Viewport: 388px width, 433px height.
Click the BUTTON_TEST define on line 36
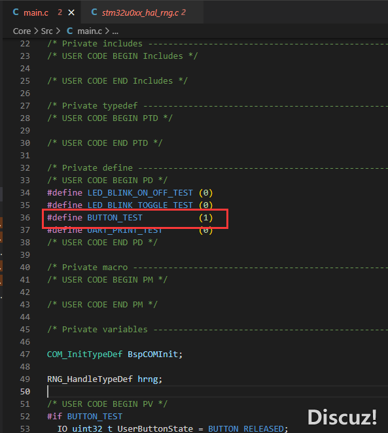click(115, 218)
